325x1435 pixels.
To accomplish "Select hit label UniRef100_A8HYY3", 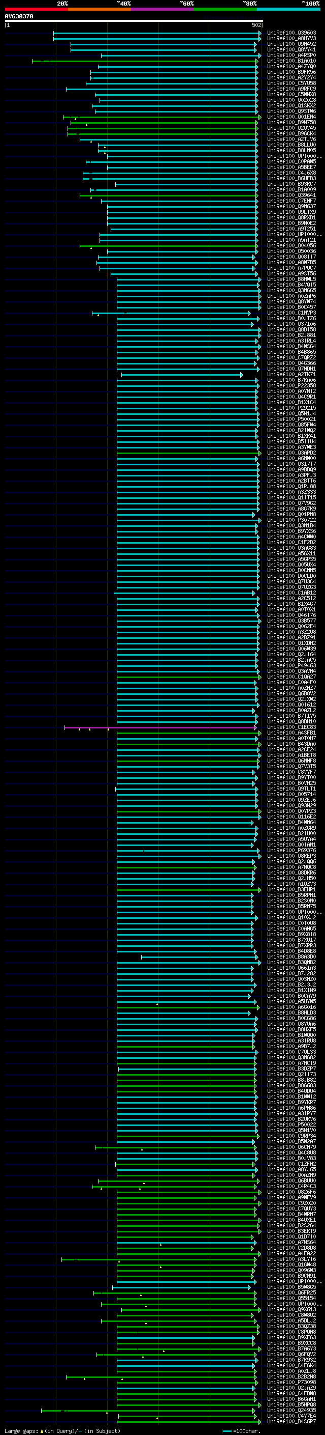I will pos(291,39).
